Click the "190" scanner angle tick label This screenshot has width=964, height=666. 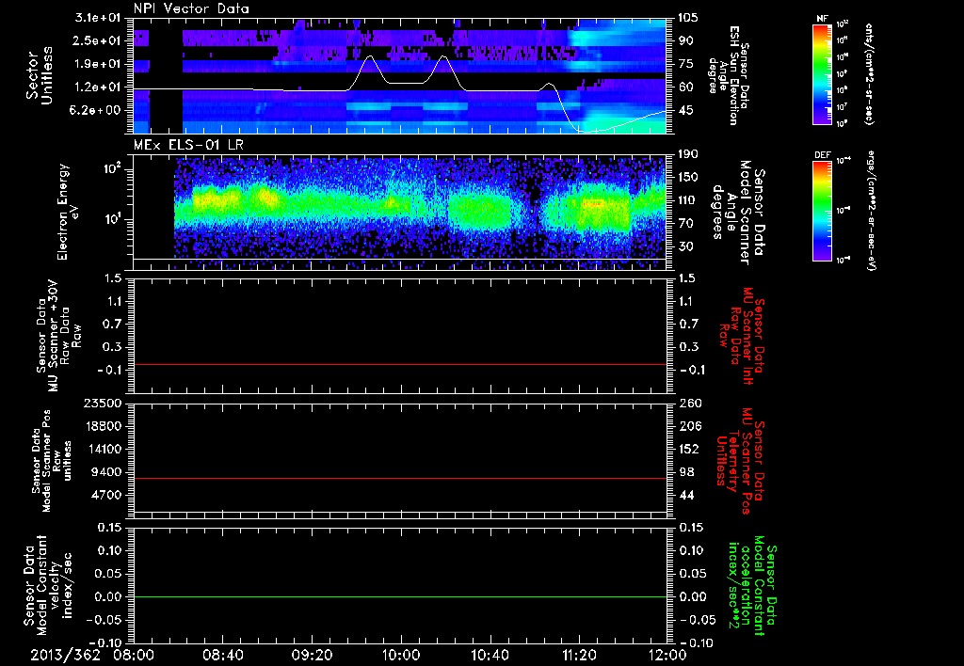(688, 154)
